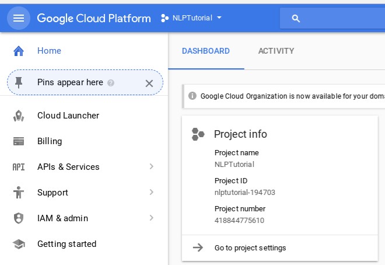Click the Google Cloud Platform logo text
Image resolution: width=385 pixels, height=265 pixels.
(x=94, y=18)
